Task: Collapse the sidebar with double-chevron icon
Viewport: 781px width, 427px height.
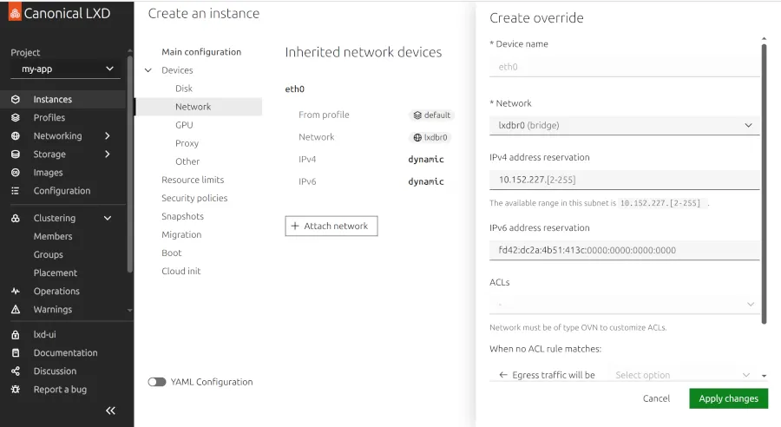Action: point(110,411)
